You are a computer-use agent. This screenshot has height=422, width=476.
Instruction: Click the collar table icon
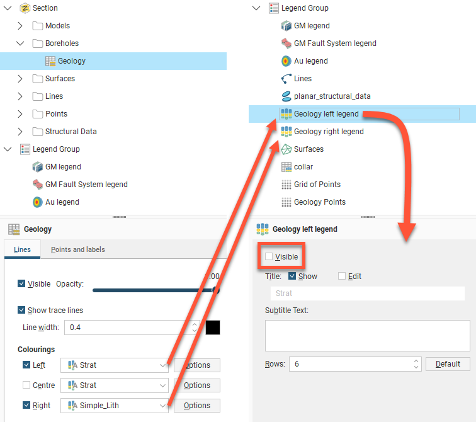pyautogui.click(x=286, y=167)
